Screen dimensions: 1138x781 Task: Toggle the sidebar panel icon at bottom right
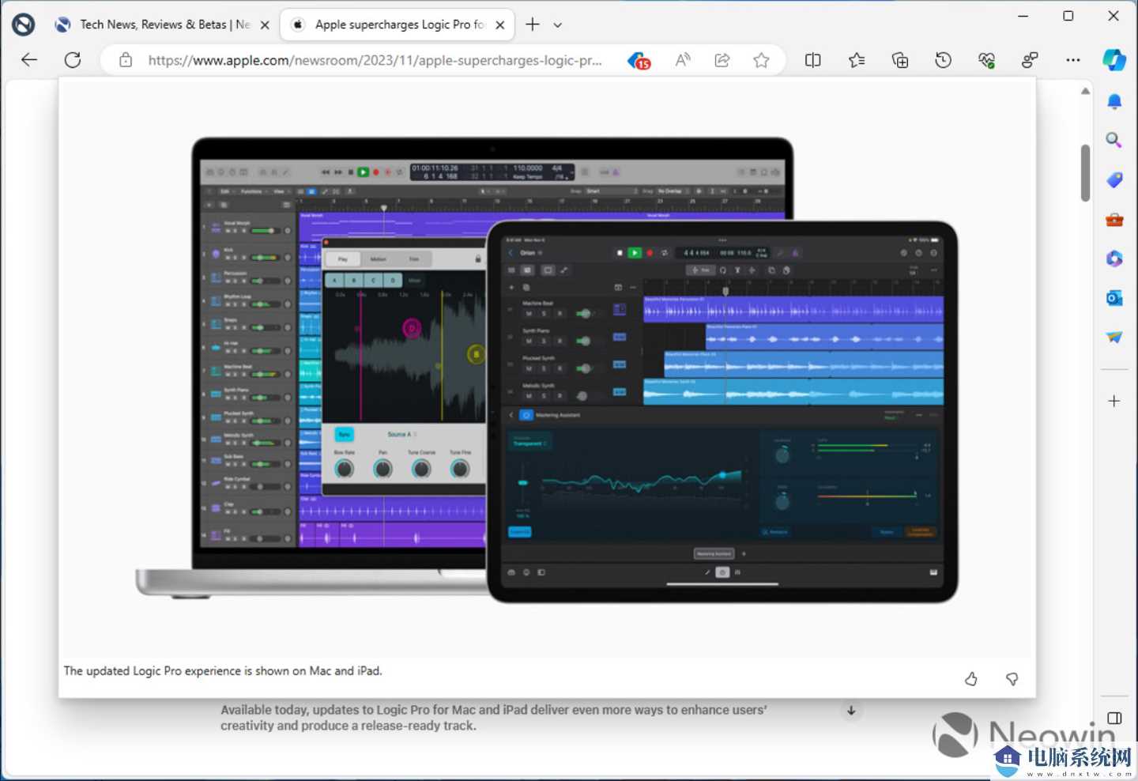pyautogui.click(x=1114, y=719)
